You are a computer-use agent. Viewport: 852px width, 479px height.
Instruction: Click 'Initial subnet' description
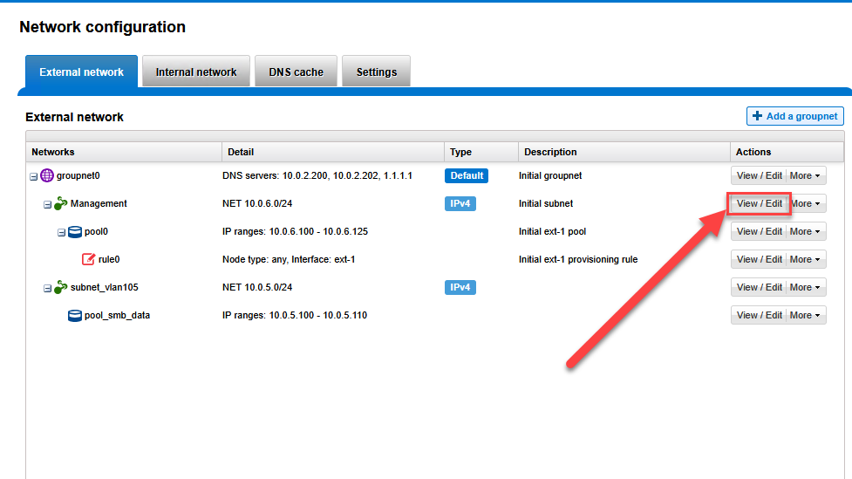546,203
